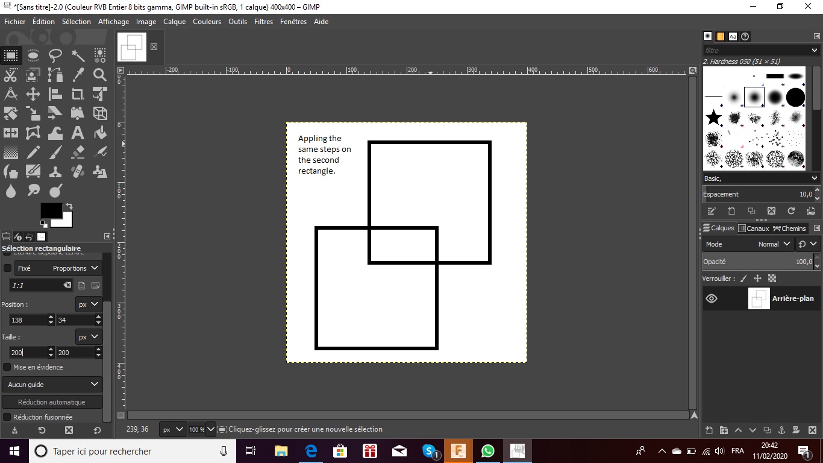The height and width of the screenshot is (463, 823).
Task: Select the Heal bandage tool
Action: click(78, 171)
